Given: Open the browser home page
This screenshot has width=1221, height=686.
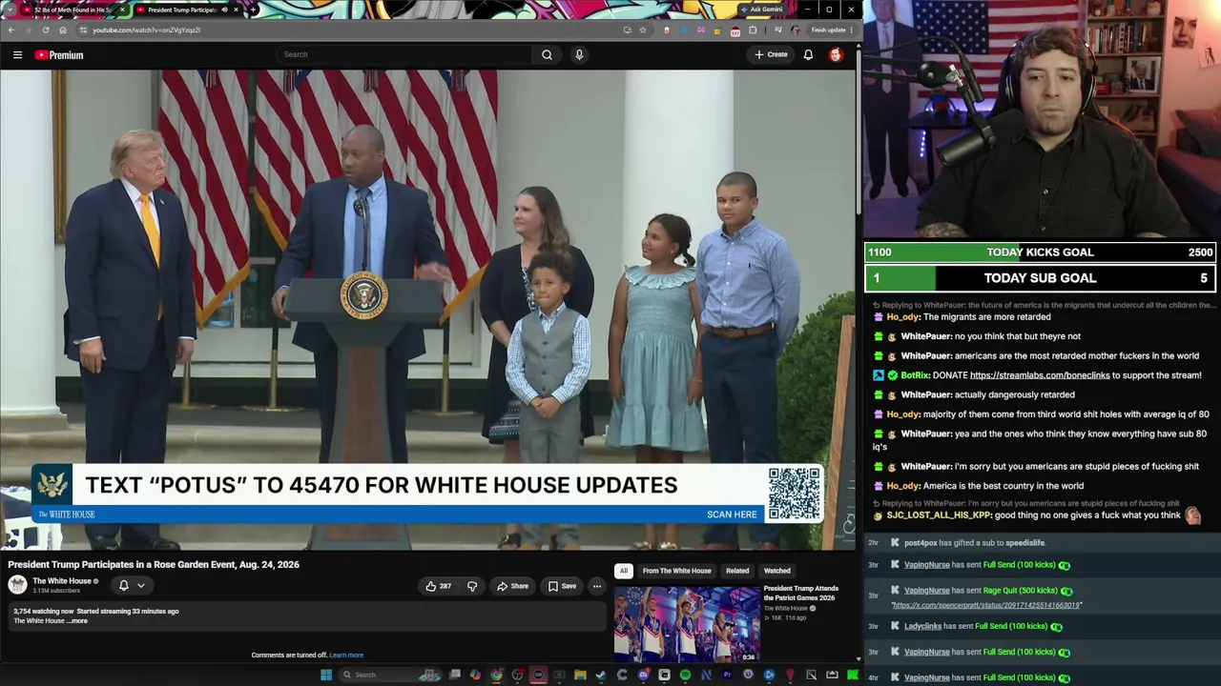Looking at the screenshot, I should click(63, 30).
